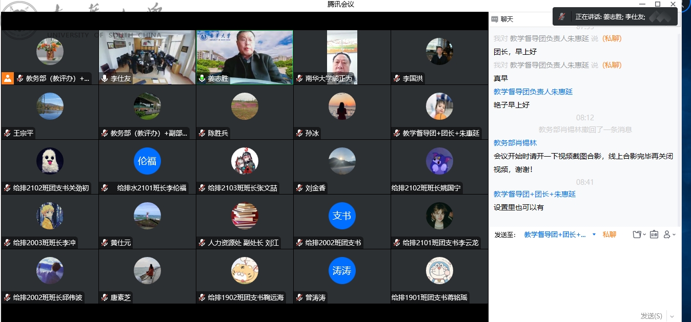The image size is (691, 322).
Task: Expand the arrow next to the 发送(S) button
Action: [x=672, y=316]
